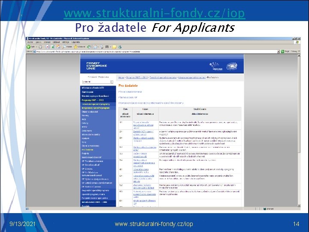Open the Oblíbené menu
309x232 pixels.
[x=56, y=42]
